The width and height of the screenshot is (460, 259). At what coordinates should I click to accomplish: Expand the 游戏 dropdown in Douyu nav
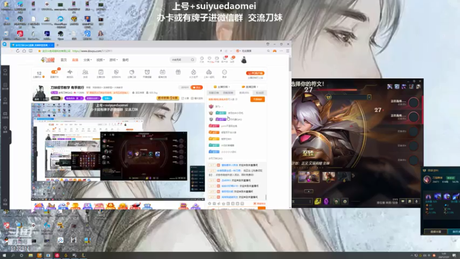click(113, 60)
